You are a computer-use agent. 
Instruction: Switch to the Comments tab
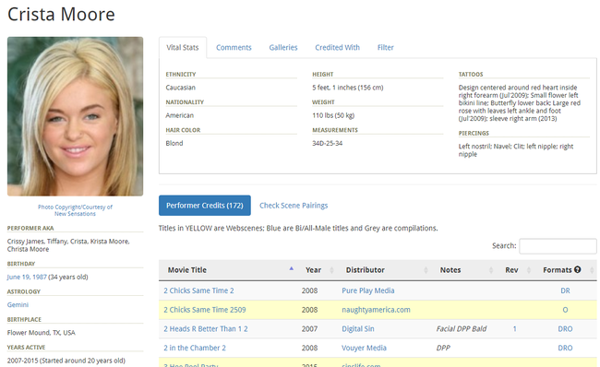(x=234, y=47)
